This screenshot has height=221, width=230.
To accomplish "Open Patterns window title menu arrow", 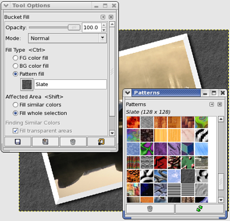I will (x=128, y=93).
